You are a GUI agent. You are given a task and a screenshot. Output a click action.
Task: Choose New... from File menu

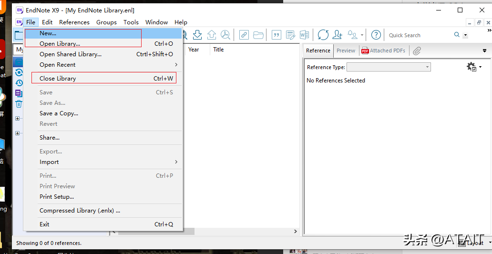(103, 33)
